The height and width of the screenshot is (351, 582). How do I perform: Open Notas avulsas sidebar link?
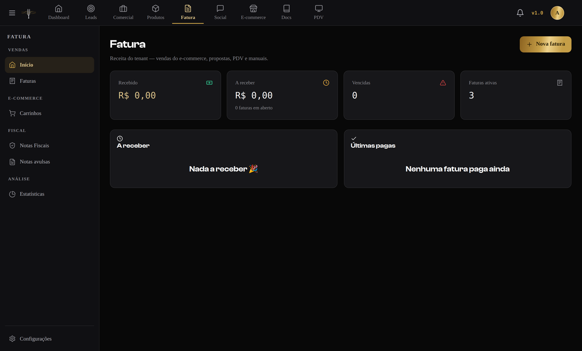click(49, 162)
